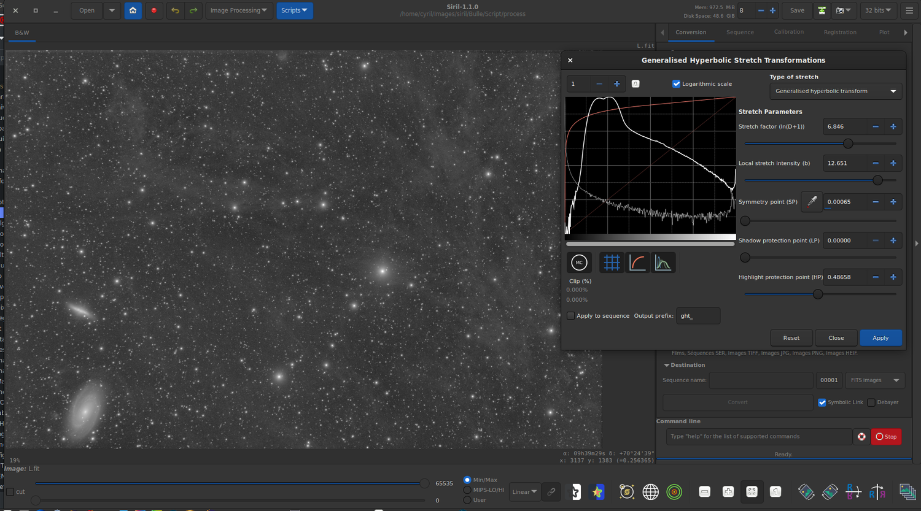Toggle the histogram grid display icon
This screenshot has width=921, height=511.
pos(612,263)
